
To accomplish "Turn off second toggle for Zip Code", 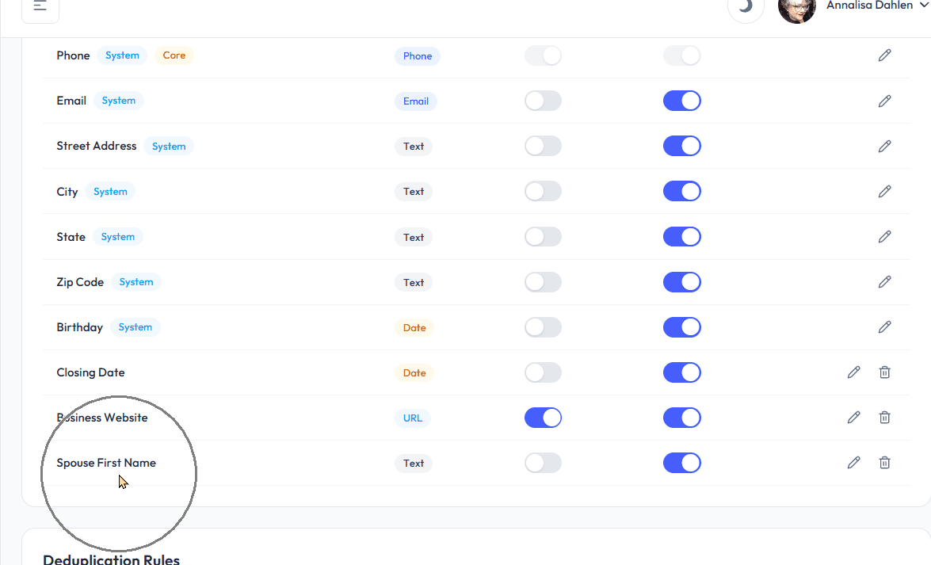I will [x=681, y=282].
